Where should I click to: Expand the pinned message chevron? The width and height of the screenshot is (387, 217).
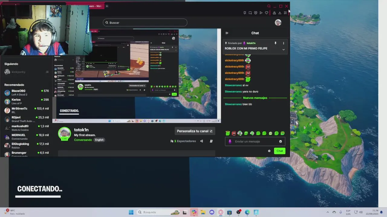click(283, 49)
